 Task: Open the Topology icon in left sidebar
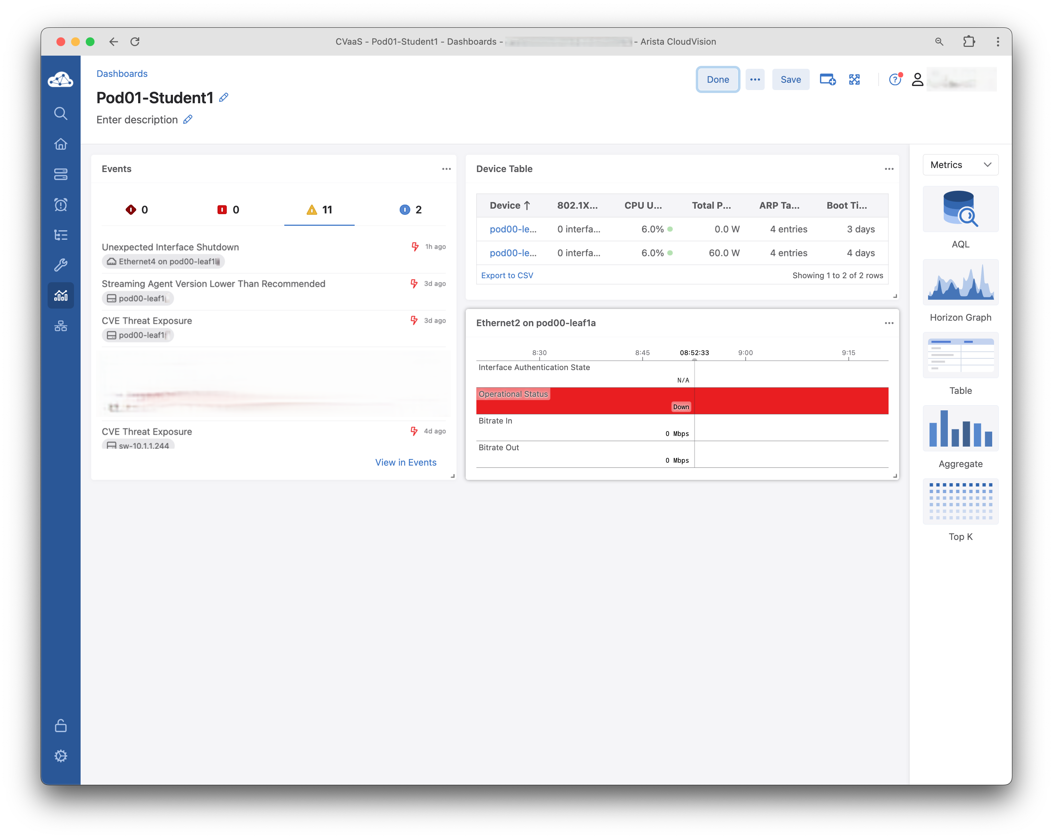pos(60,326)
